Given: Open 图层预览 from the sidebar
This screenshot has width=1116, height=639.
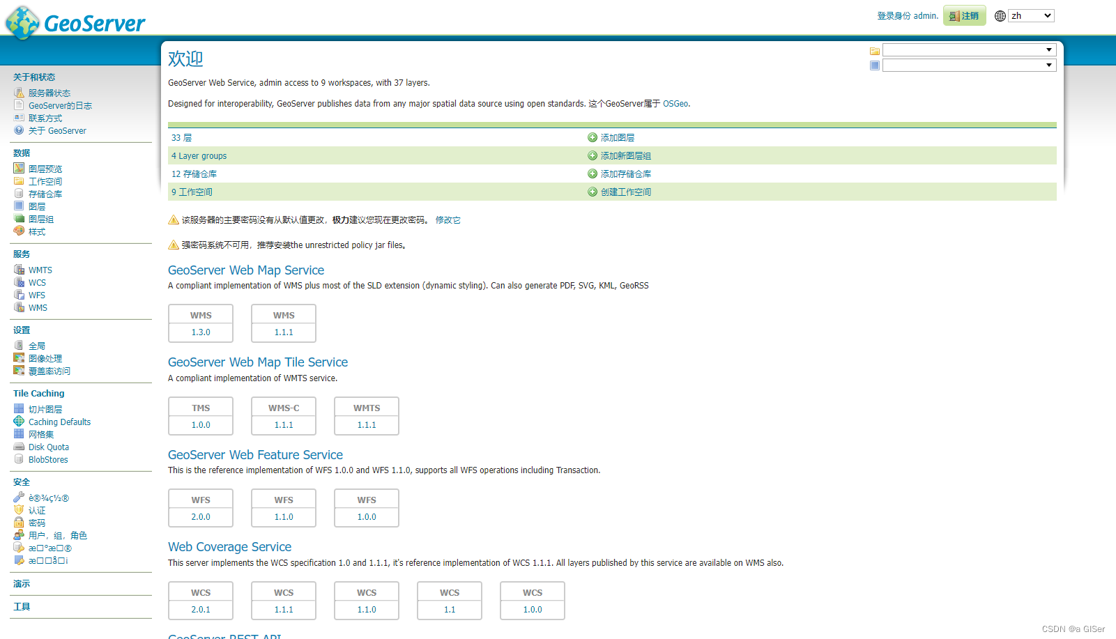Looking at the screenshot, I should point(45,169).
